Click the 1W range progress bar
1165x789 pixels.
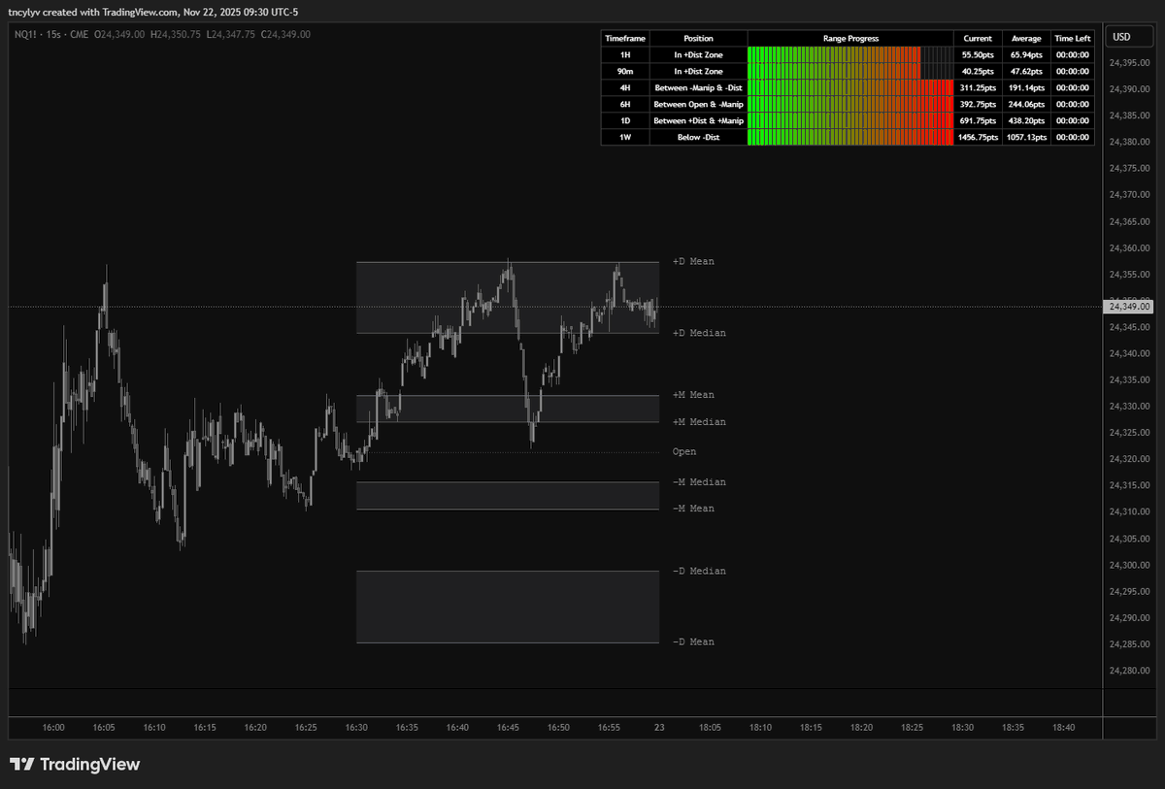point(850,138)
